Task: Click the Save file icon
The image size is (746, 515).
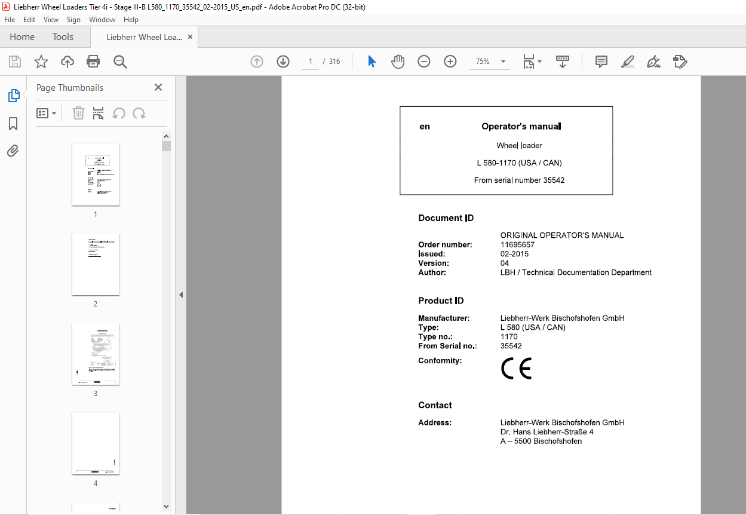Action: pyautogui.click(x=15, y=62)
